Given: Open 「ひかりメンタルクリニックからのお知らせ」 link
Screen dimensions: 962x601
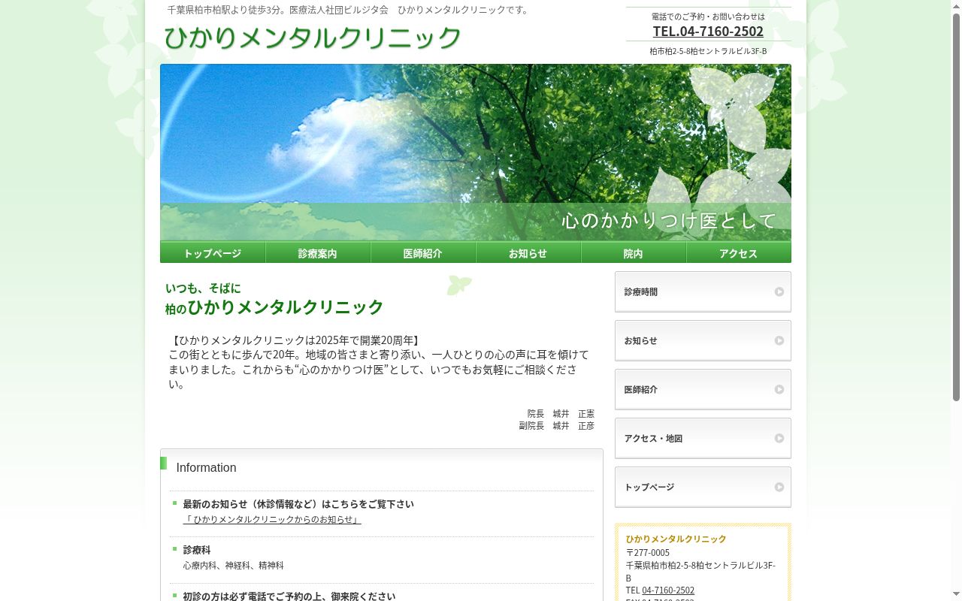Looking at the screenshot, I should pos(272,520).
